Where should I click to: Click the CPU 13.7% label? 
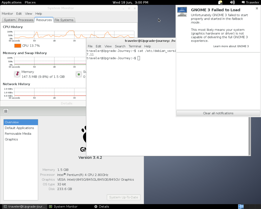31,46
